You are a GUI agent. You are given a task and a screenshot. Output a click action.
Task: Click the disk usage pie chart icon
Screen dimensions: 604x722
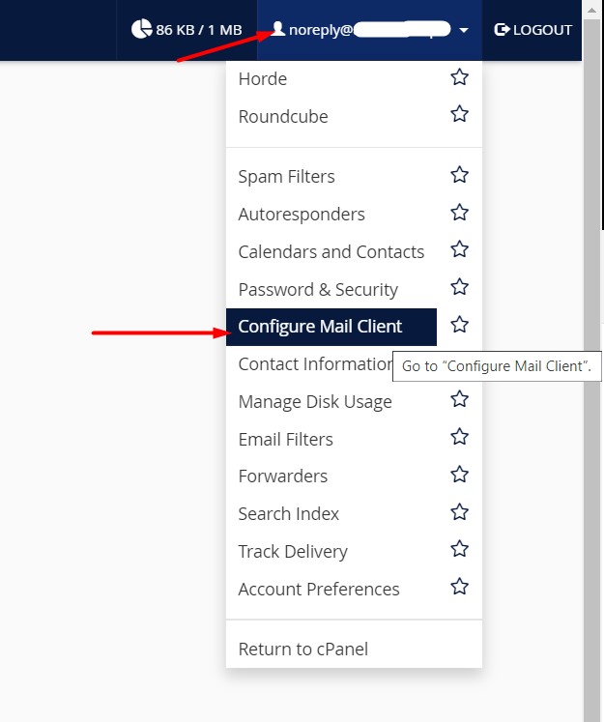(x=141, y=29)
